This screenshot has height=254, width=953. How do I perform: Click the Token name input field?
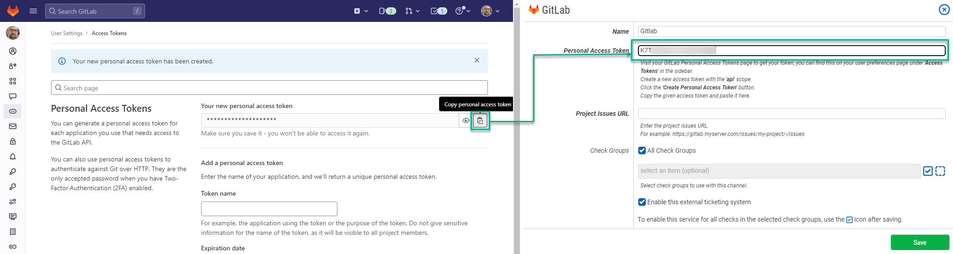coord(269,209)
